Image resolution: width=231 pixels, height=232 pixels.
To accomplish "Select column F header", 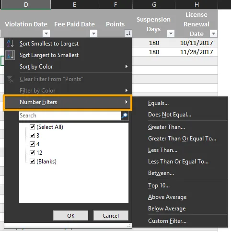I will pos(115,4).
